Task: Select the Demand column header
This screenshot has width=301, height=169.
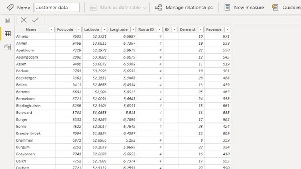Action: [187, 30]
